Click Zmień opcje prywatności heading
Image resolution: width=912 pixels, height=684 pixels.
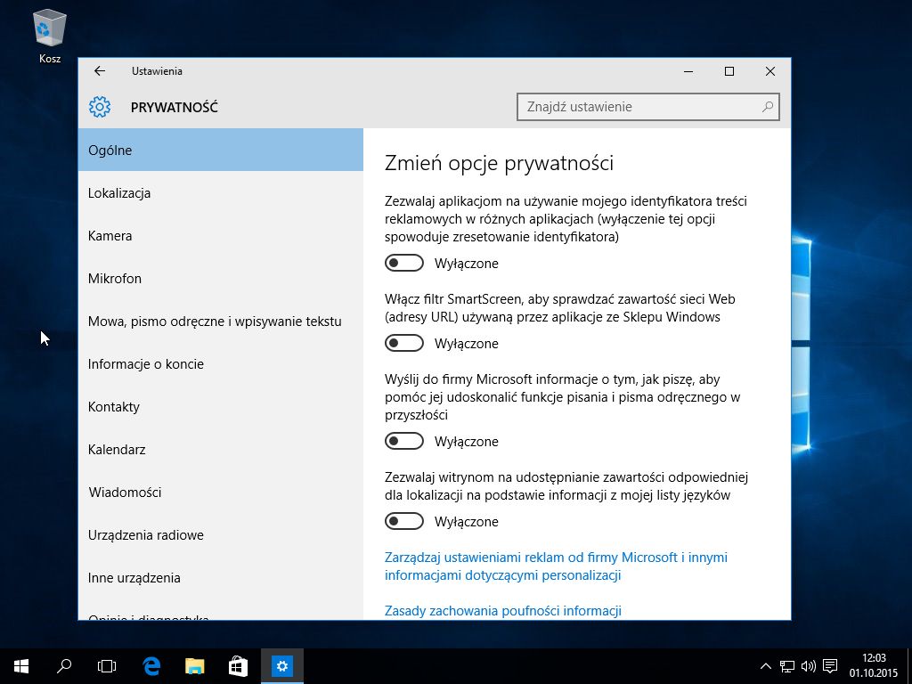499,163
